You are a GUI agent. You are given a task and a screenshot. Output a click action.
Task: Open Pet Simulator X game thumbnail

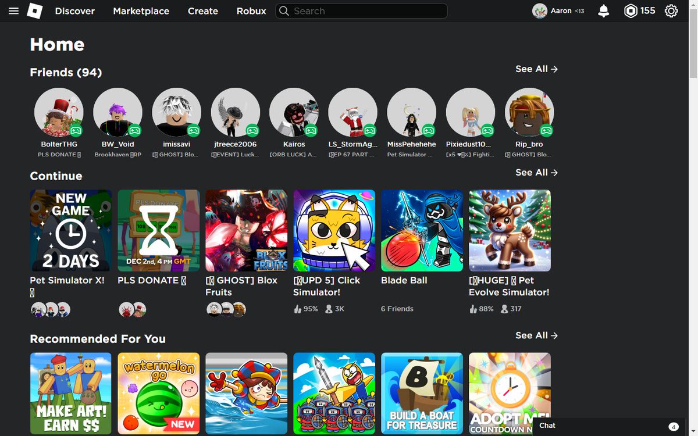71,230
